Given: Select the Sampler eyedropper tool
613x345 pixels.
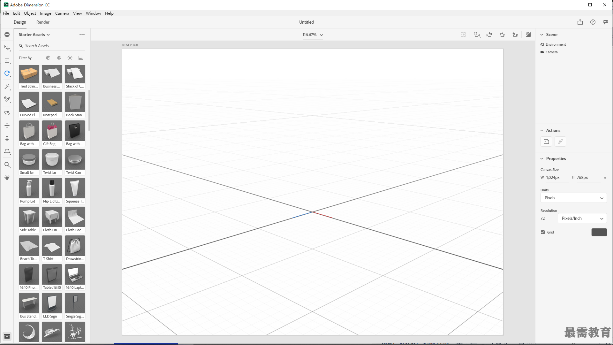Looking at the screenshot, I should 7,99.
